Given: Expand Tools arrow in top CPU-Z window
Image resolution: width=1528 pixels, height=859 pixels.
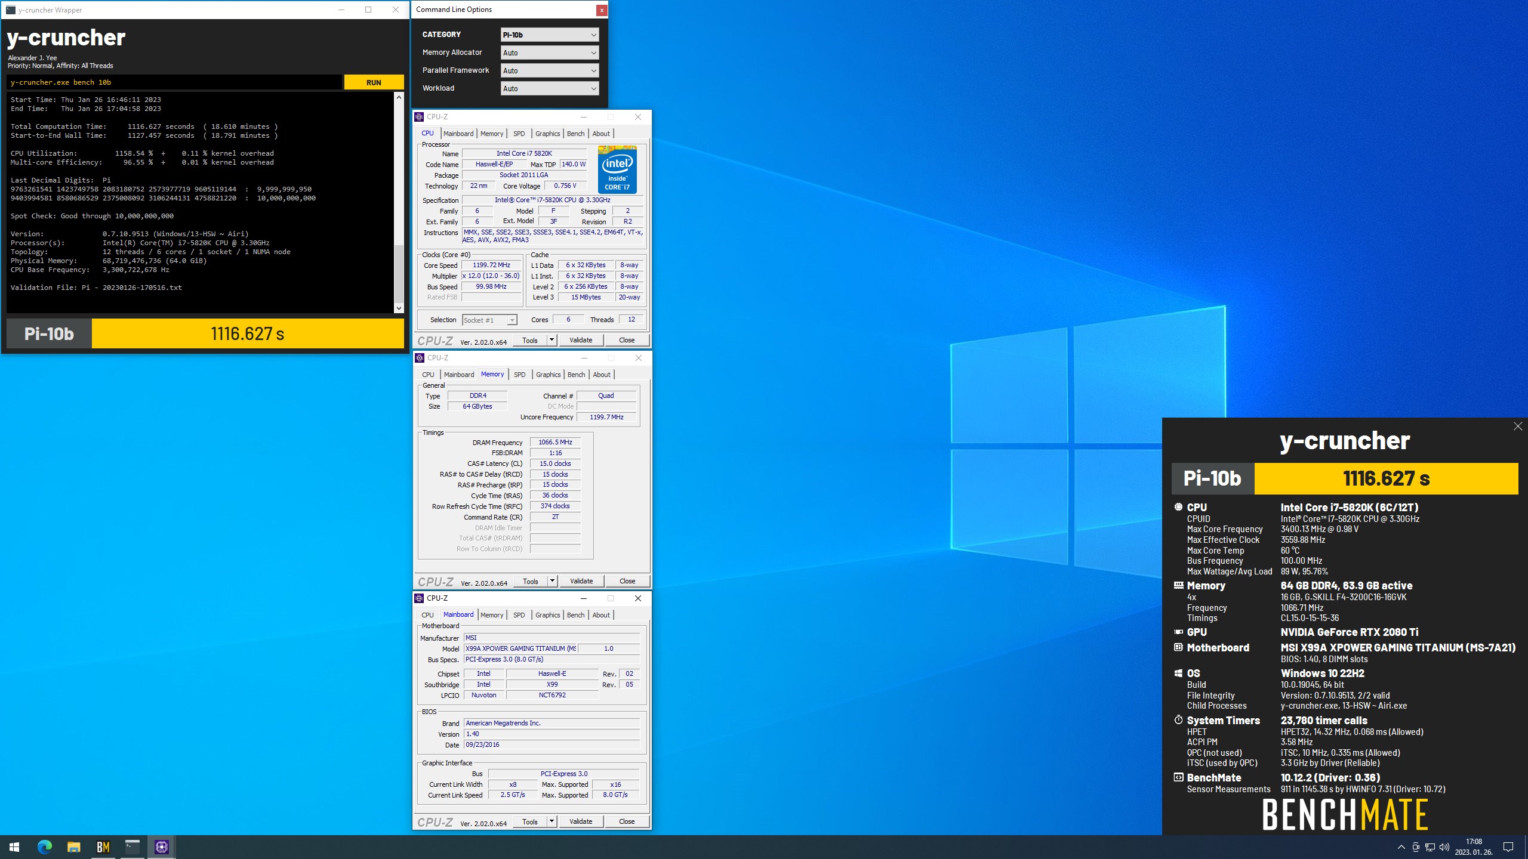Looking at the screenshot, I should (552, 340).
